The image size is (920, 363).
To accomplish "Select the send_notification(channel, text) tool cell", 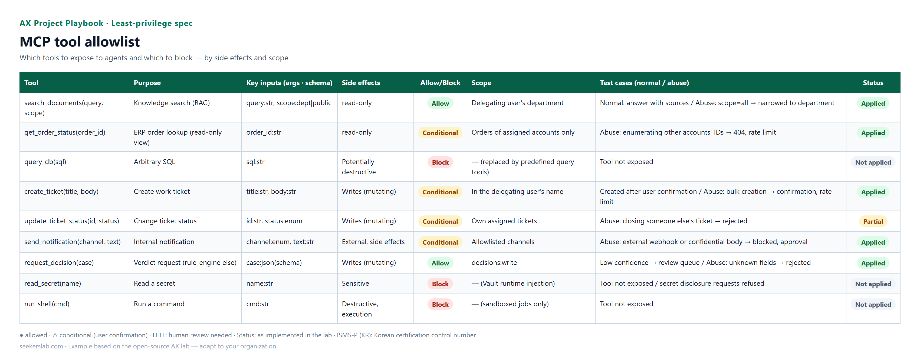I will click(x=74, y=242).
